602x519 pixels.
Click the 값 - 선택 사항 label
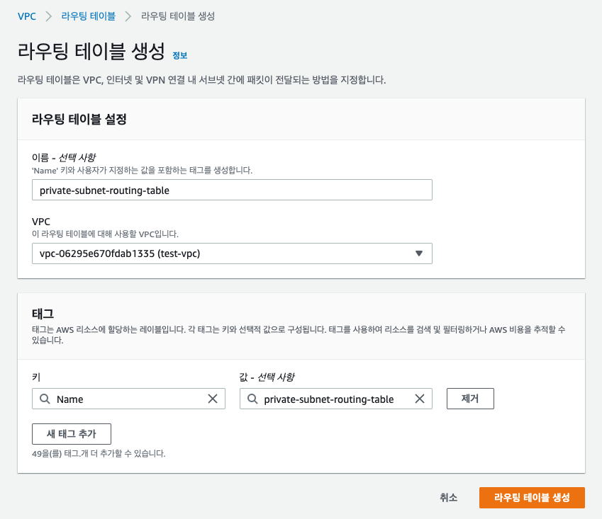(267, 377)
